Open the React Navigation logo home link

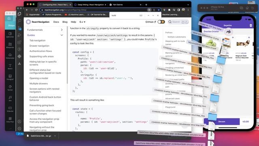38,22
